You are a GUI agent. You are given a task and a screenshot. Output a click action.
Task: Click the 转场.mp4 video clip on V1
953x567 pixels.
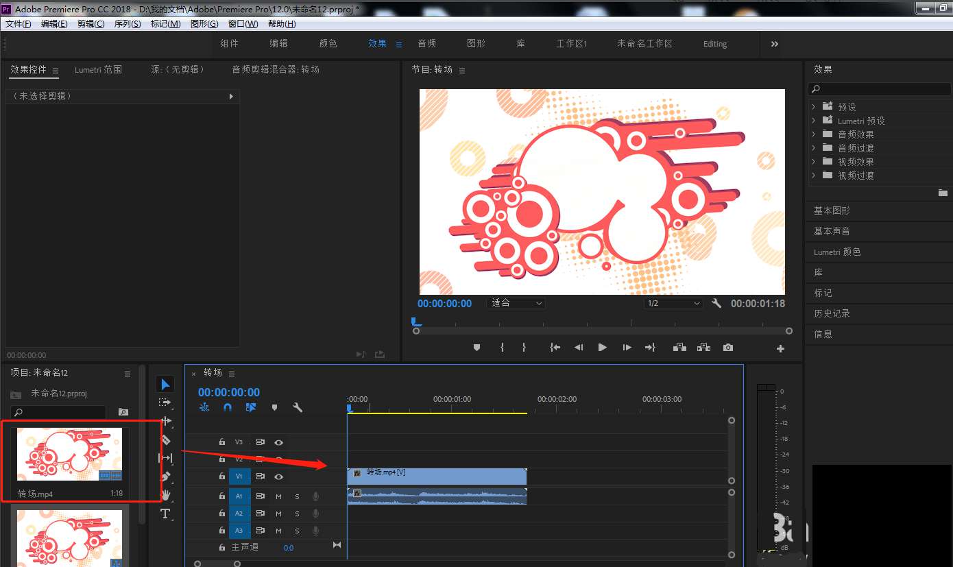coord(439,476)
